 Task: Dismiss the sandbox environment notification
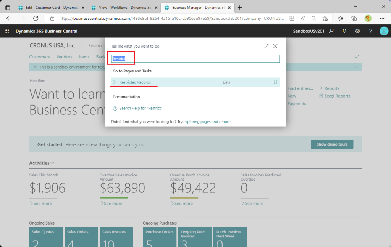coord(35,67)
